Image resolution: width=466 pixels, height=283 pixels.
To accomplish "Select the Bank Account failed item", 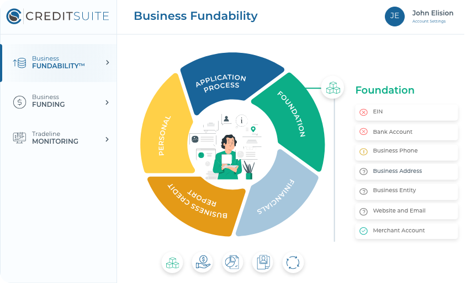I will click(406, 132).
